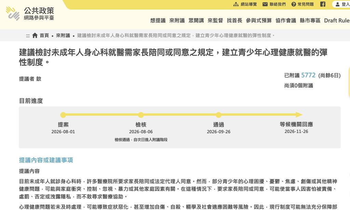Click the main proposal title heading
Screen dimensions: 350x210
click(173, 57)
